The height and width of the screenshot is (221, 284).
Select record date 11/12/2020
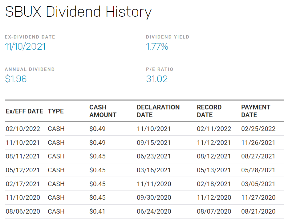[x=214, y=198]
